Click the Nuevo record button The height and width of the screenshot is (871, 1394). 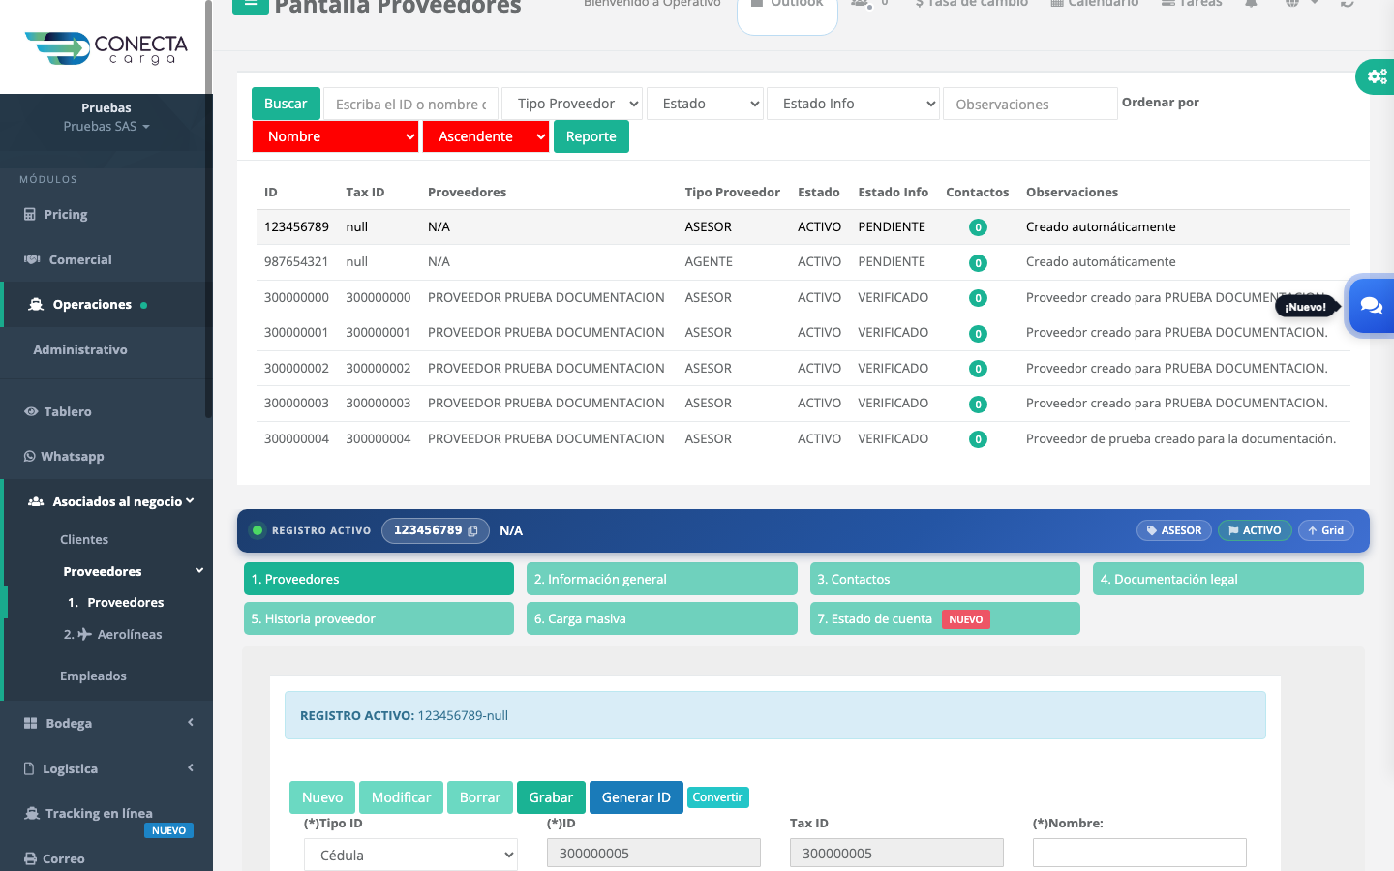(322, 797)
